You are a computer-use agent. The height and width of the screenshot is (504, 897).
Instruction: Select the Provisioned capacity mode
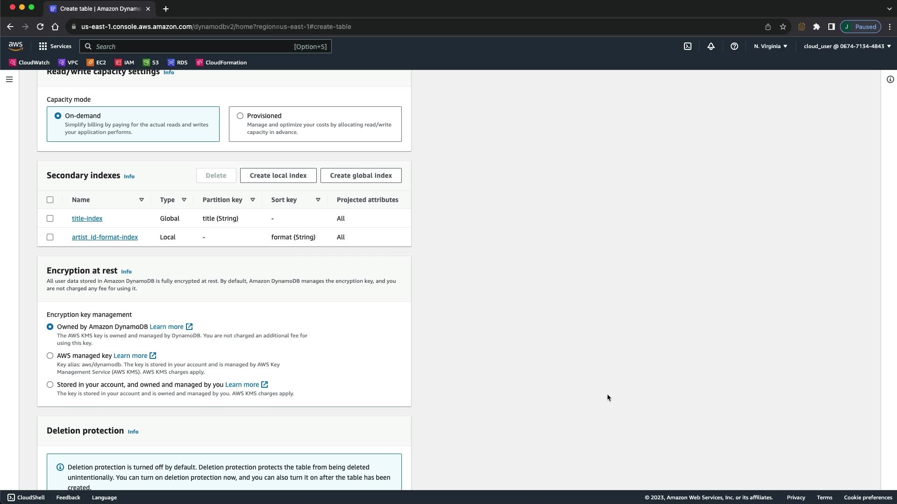click(240, 116)
